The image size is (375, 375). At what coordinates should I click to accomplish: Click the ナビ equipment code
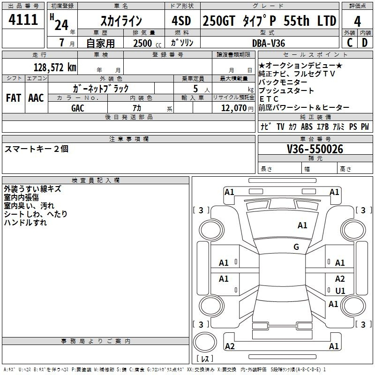[265, 127]
